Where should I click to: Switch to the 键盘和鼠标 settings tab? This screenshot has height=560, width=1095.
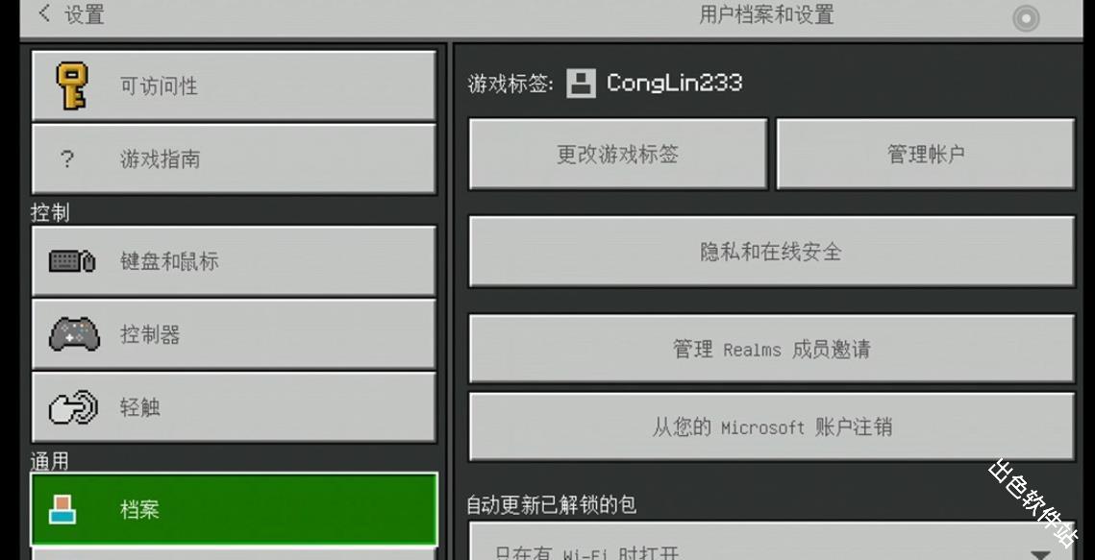233,259
